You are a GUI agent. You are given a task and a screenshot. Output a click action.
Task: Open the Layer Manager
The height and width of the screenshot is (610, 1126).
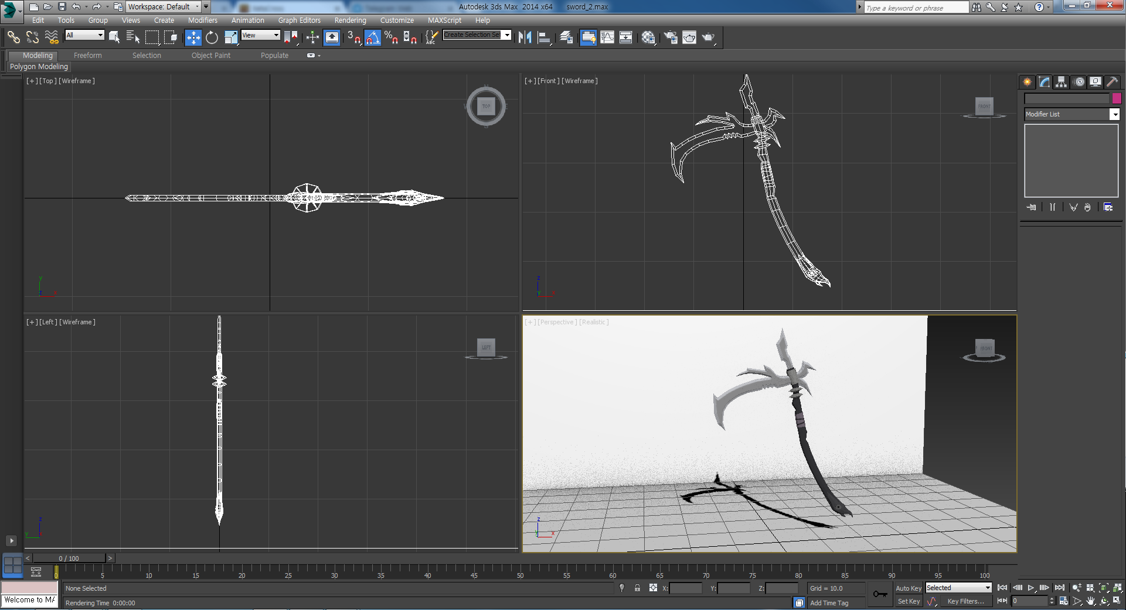pyautogui.click(x=566, y=37)
